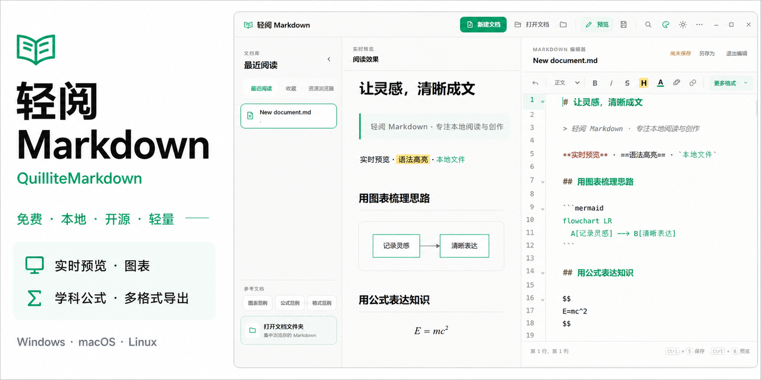Click editor line 'E=mc^2'
This screenshot has height=380, width=761.
point(574,311)
